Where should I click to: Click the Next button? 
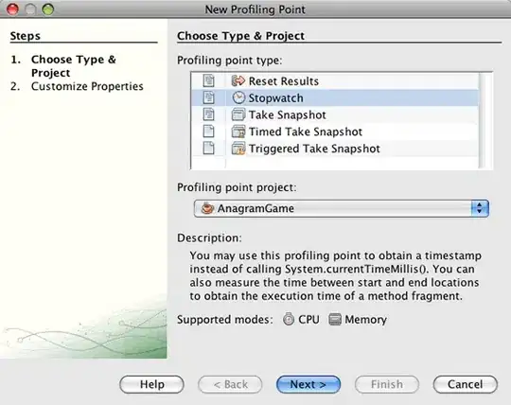coord(308,384)
